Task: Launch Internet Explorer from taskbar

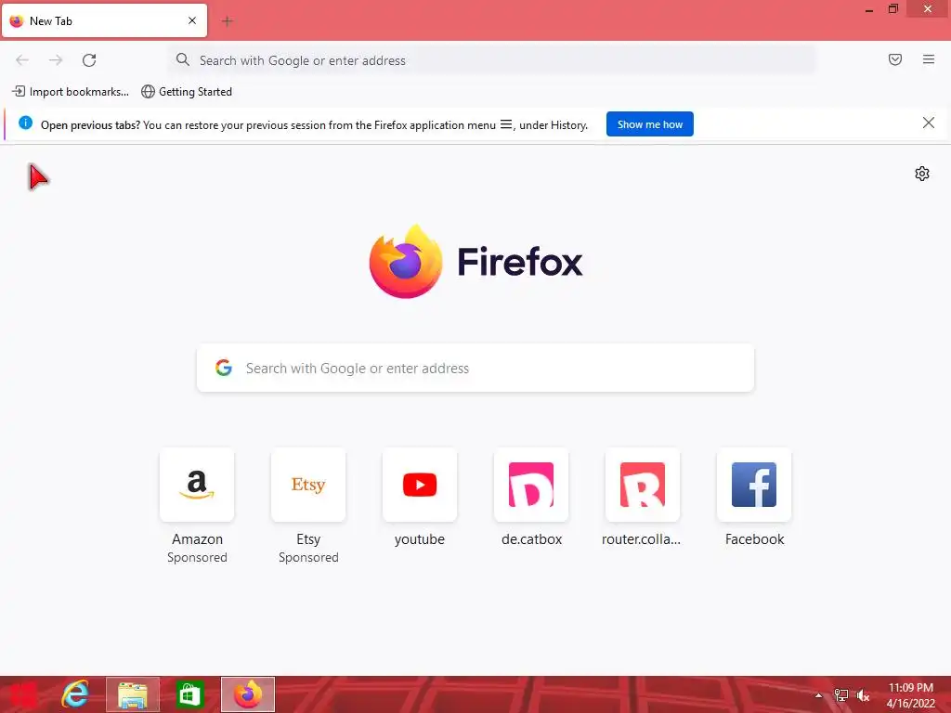Action: [x=75, y=694]
